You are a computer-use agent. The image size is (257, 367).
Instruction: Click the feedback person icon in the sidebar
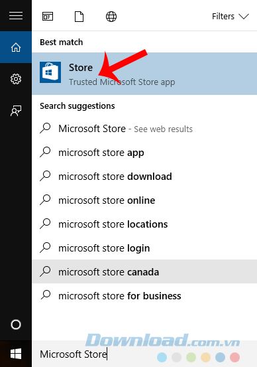pyautogui.click(x=16, y=110)
